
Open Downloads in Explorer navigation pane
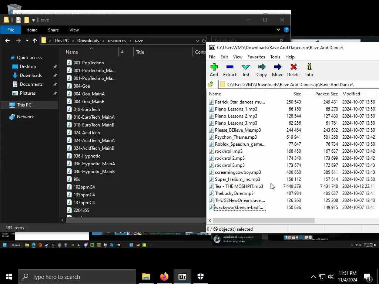(31, 75)
